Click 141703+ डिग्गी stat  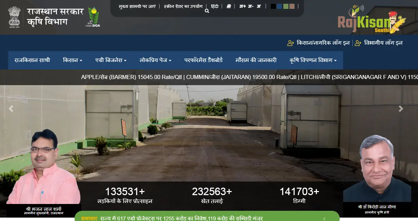[x=299, y=195]
